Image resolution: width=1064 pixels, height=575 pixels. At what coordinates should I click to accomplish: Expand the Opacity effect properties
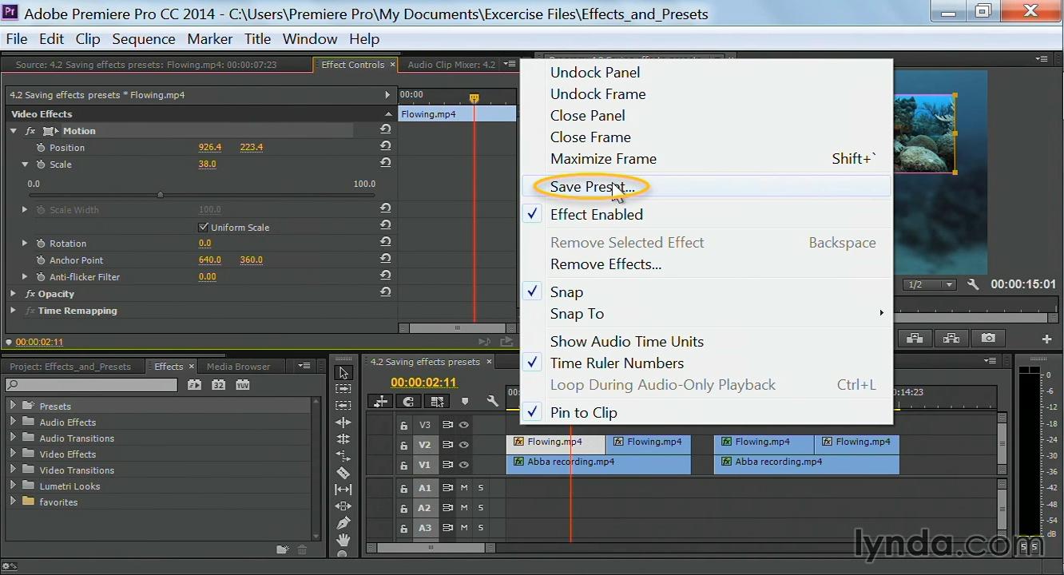[13, 294]
